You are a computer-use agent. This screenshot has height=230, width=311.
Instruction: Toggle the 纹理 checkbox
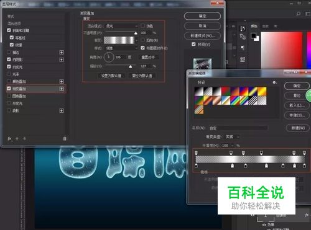(12, 45)
